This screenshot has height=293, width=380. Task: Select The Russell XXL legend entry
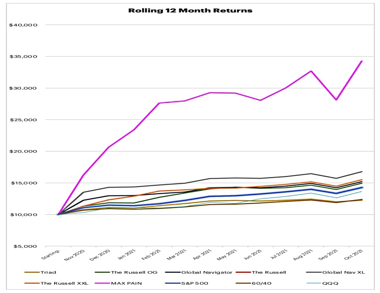56,283
